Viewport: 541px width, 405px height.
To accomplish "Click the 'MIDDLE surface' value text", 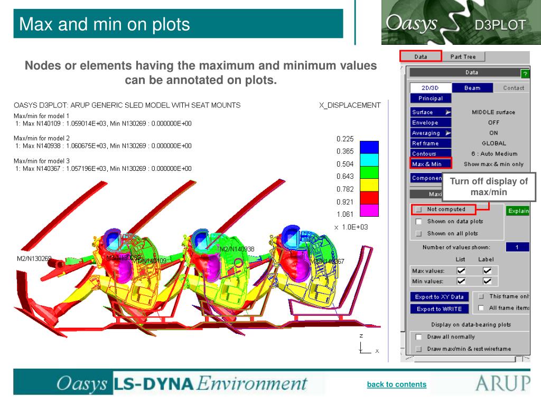I will [493, 112].
